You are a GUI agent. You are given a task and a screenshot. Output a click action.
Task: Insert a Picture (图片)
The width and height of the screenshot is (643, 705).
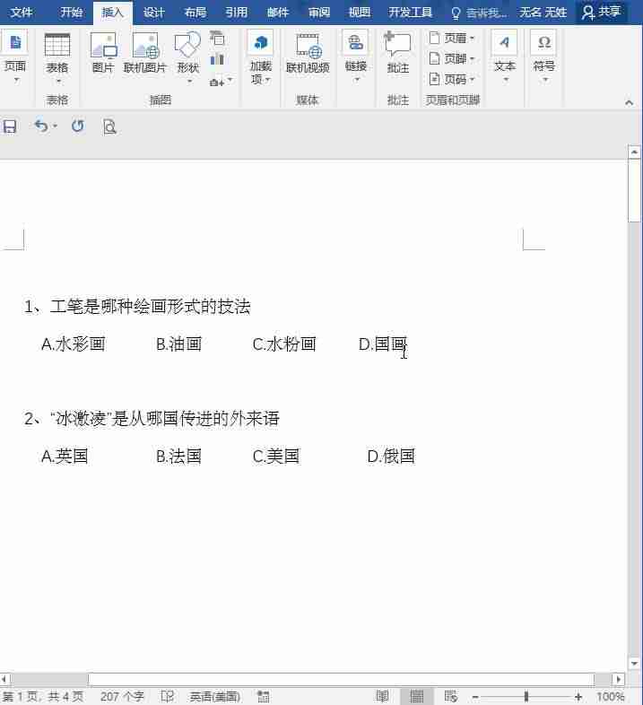click(103, 53)
